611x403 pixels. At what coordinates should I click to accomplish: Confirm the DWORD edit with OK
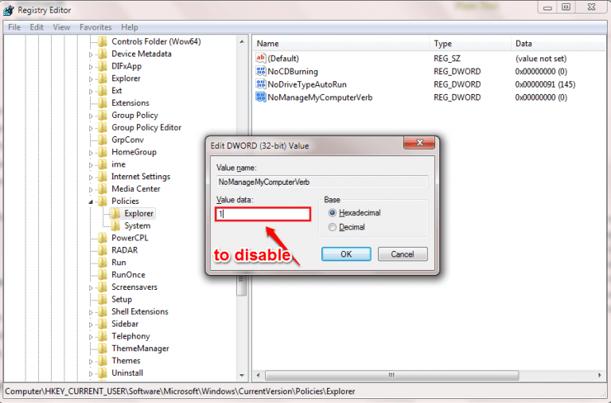pyautogui.click(x=346, y=254)
